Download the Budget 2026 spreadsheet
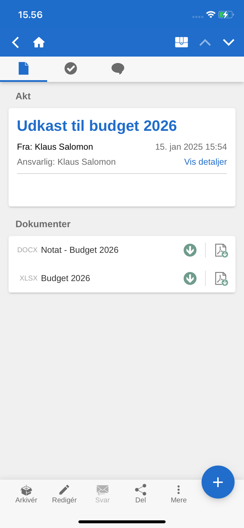Image resolution: width=244 pixels, height=528 pixels. (190, 278)
